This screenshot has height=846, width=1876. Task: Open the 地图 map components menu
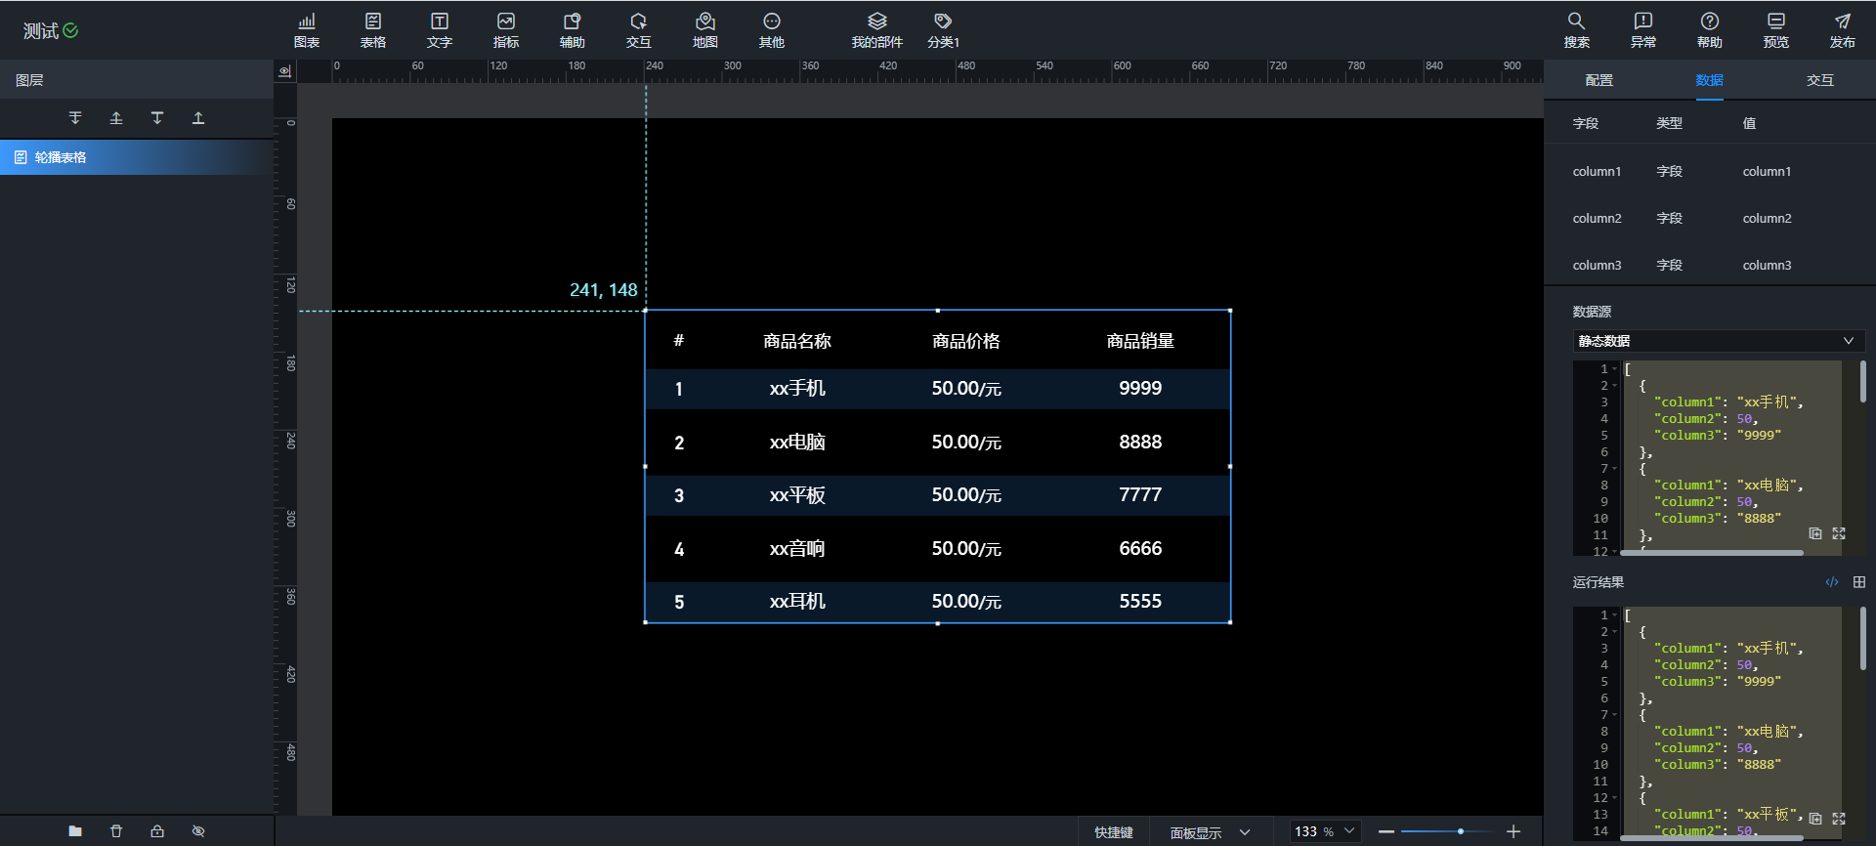pyautogui.click(x=704, y=29)
